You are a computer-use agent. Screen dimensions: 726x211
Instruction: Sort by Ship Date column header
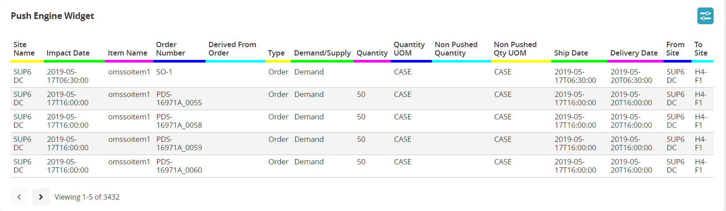(571, 53)
